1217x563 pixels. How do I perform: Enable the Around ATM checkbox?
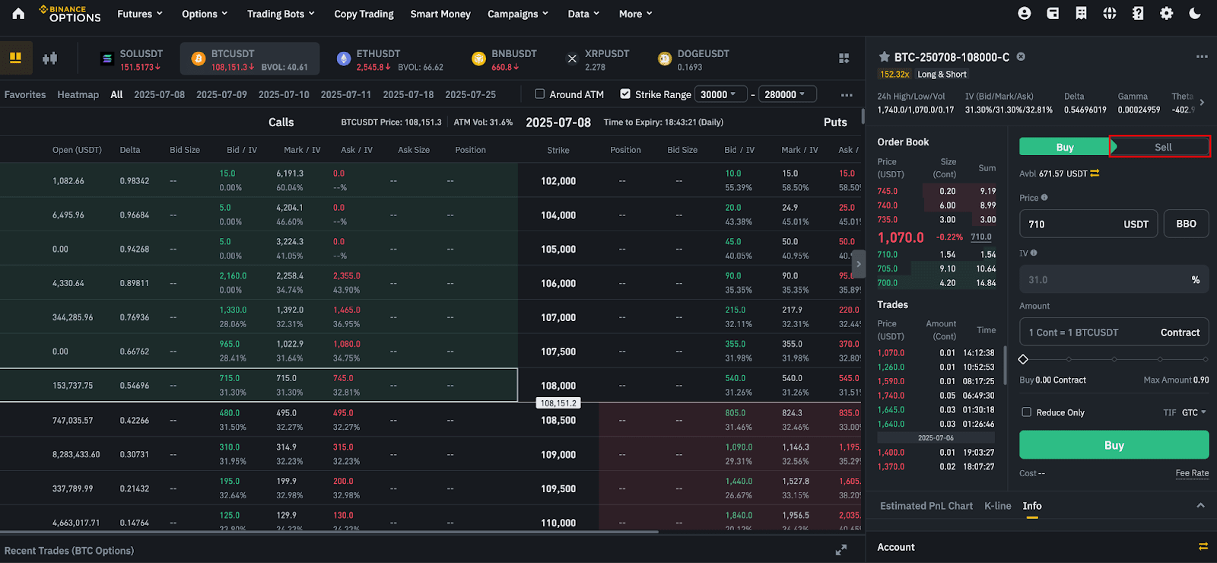coord(540,94)
